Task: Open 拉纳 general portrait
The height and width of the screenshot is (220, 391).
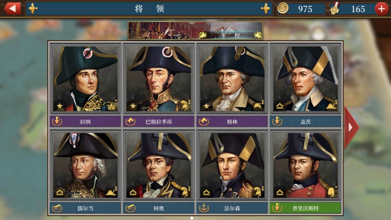Action: pos(85,79)
